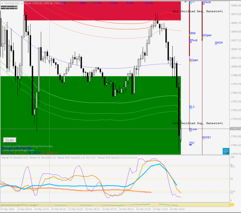
Task: Select the DMid level label
Action: [192, 33]
